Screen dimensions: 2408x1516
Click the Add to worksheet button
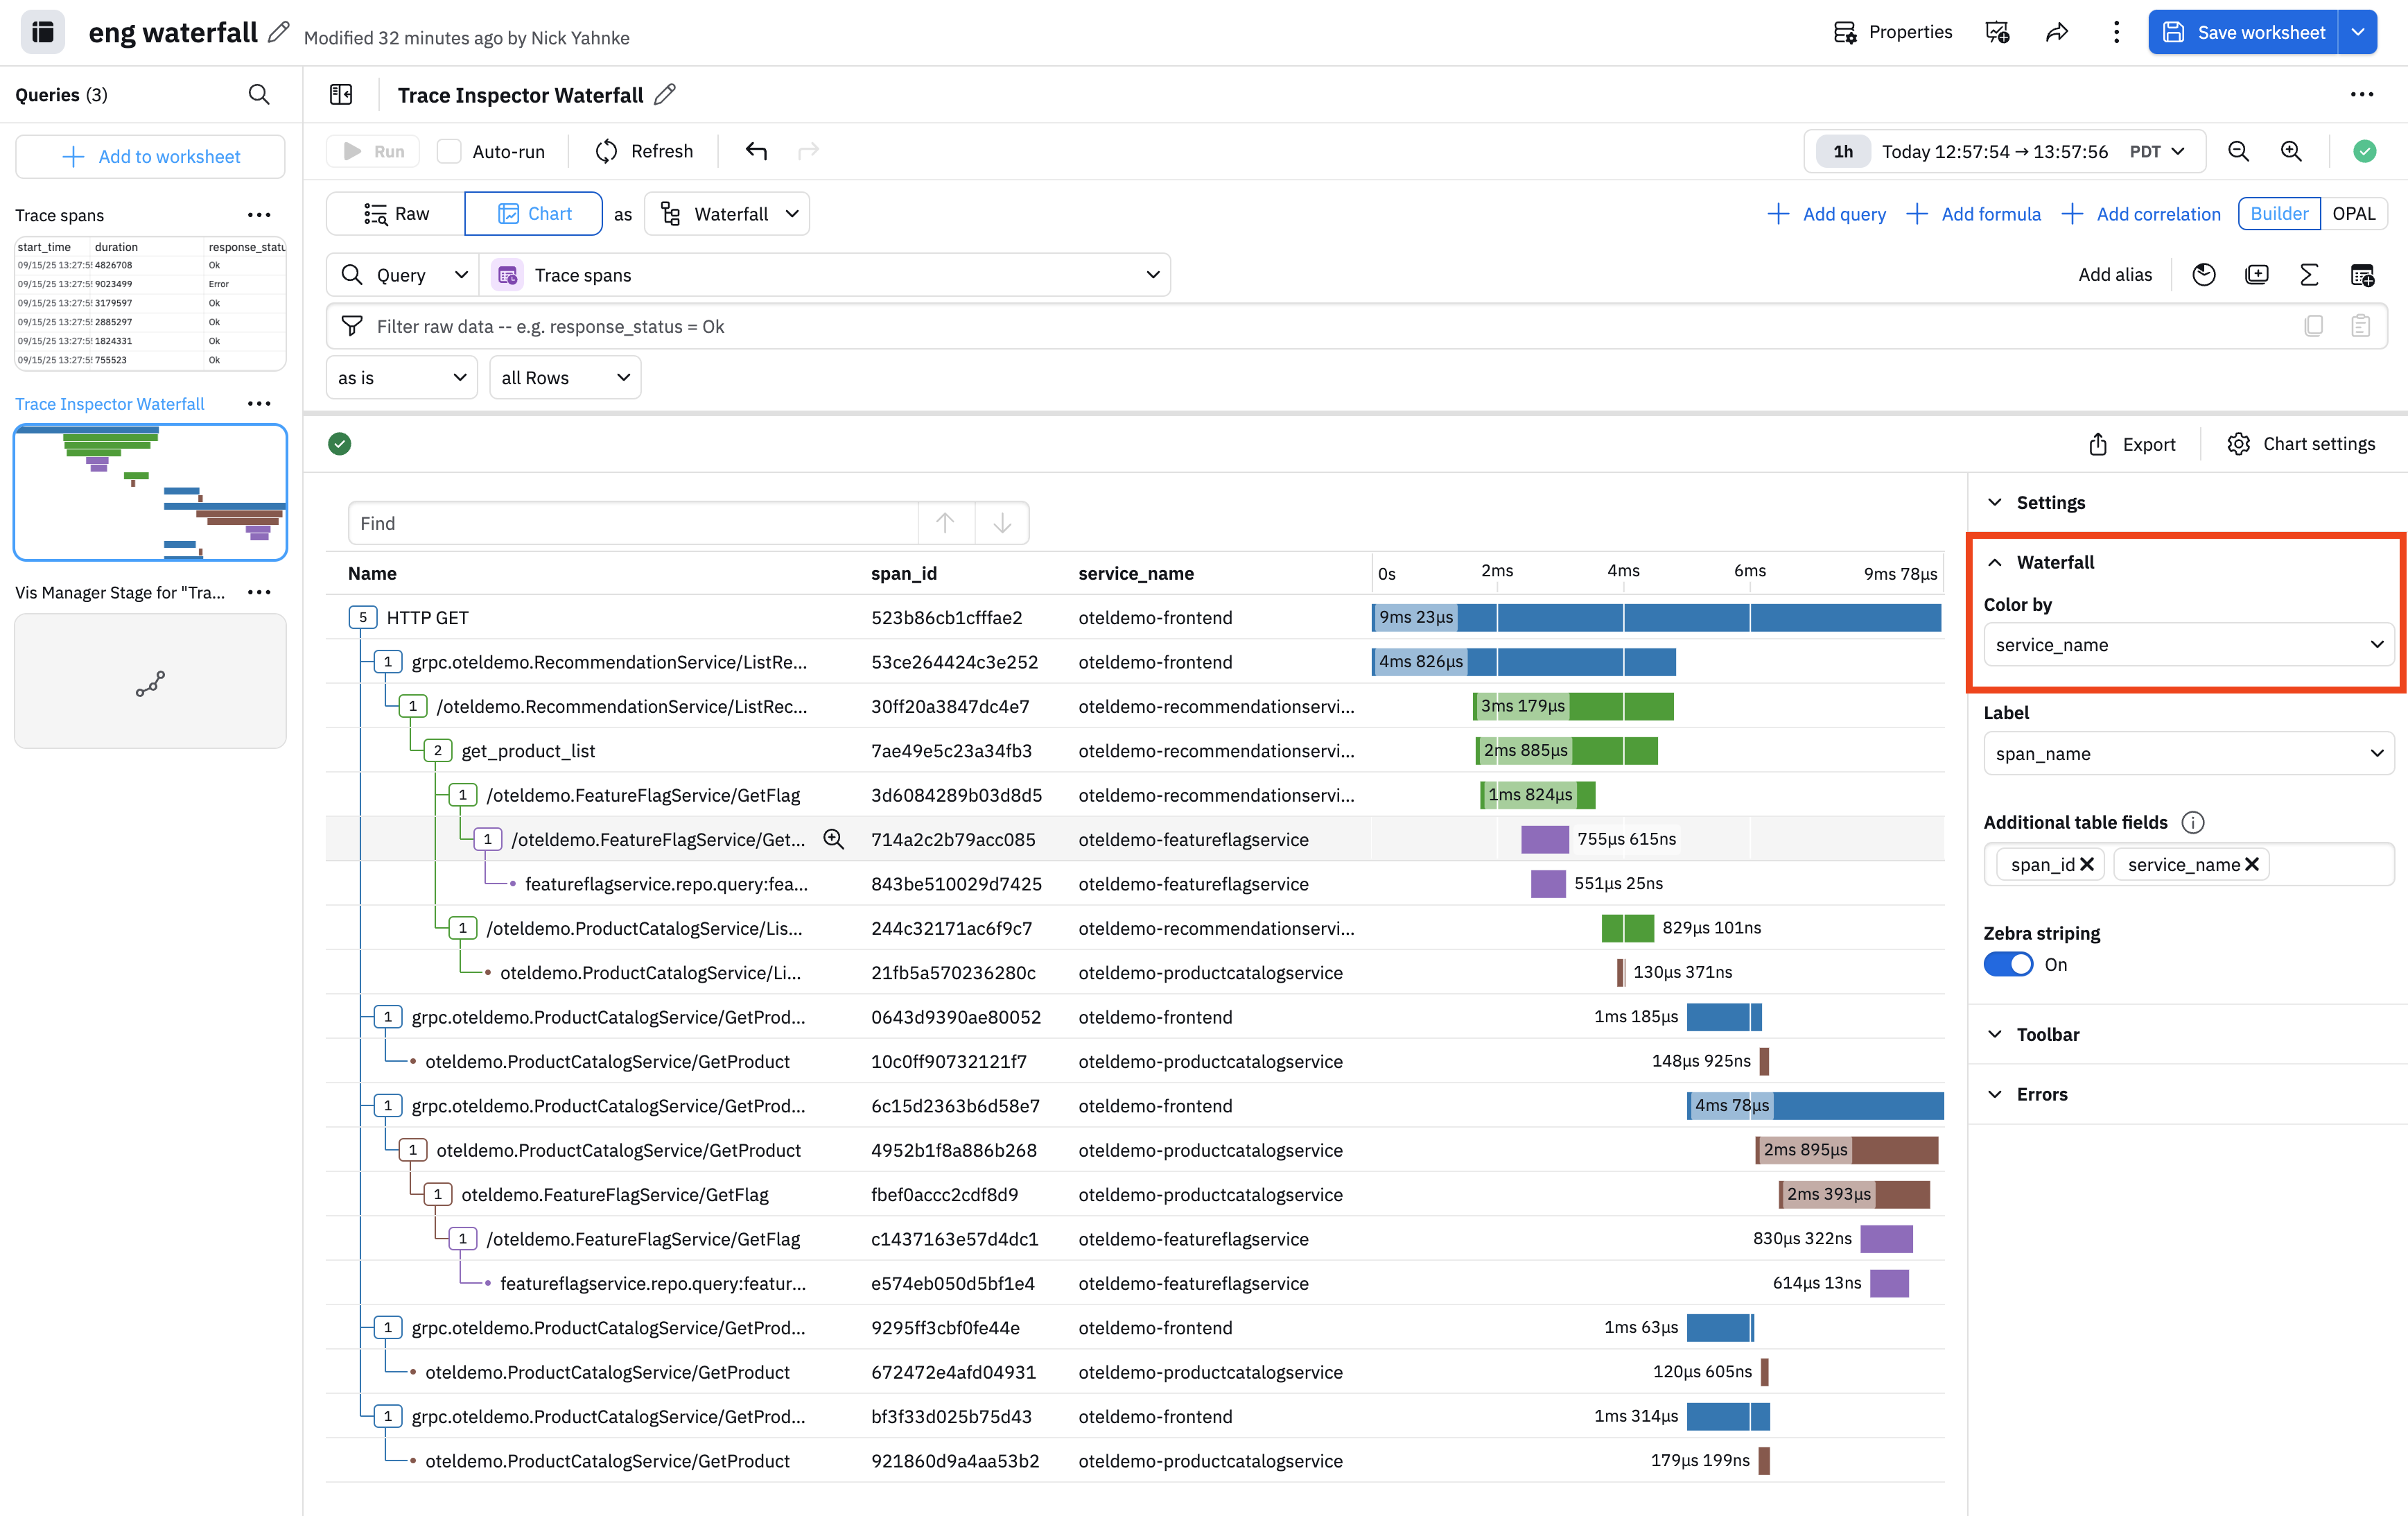pyautogui.click(x=150, y=156)
